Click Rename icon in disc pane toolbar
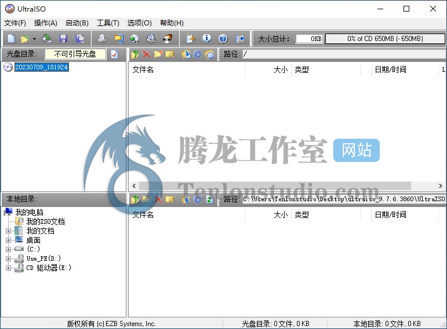The width and height of the screenshot is (447, 329). pos(170,54)
